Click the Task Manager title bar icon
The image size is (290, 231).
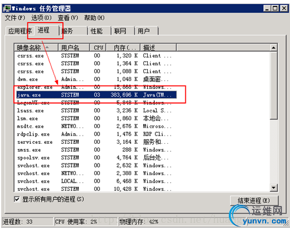click(8, 8)
